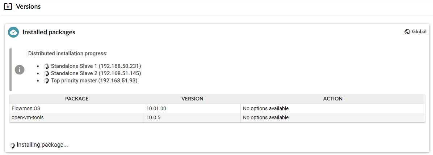This screenshot has height=155, width=433.
Task: Click the Versions download icon
Action: click(x=8, y=7)
